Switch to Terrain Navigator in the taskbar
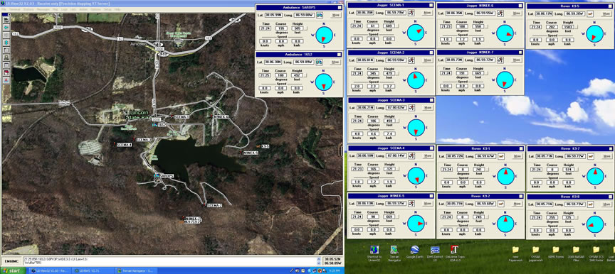 tap(136, 270)
